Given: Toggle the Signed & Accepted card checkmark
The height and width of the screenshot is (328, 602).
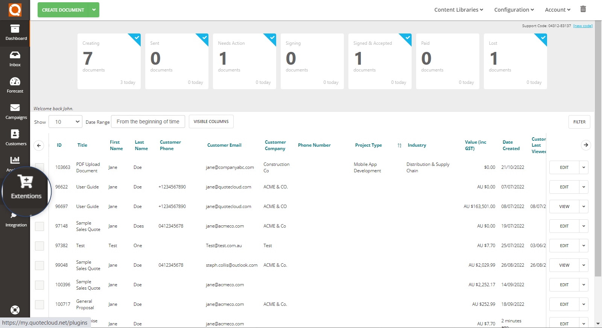Looking at the screenshot, I should (x=407, y=38).
